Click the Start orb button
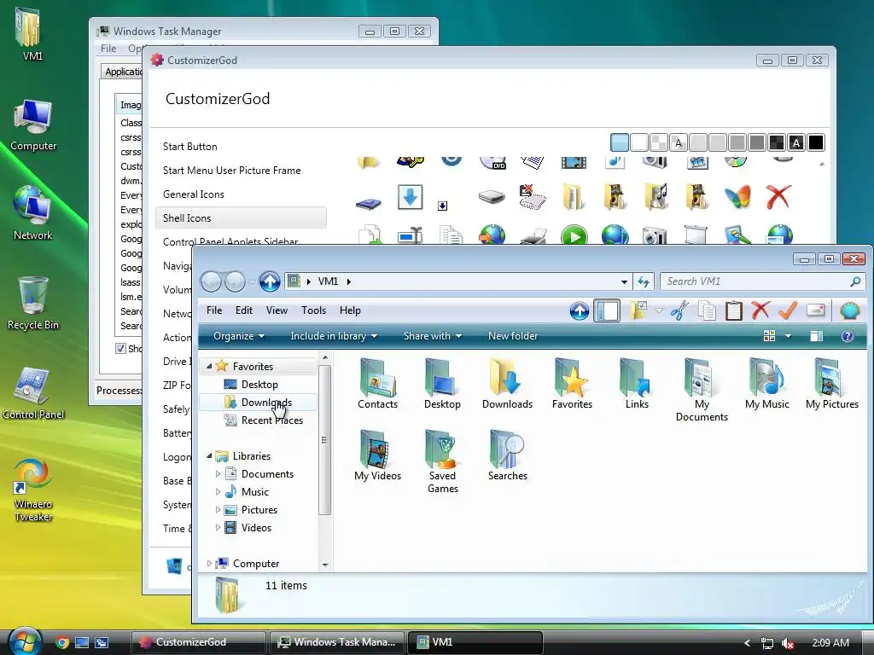 point(23,641)
